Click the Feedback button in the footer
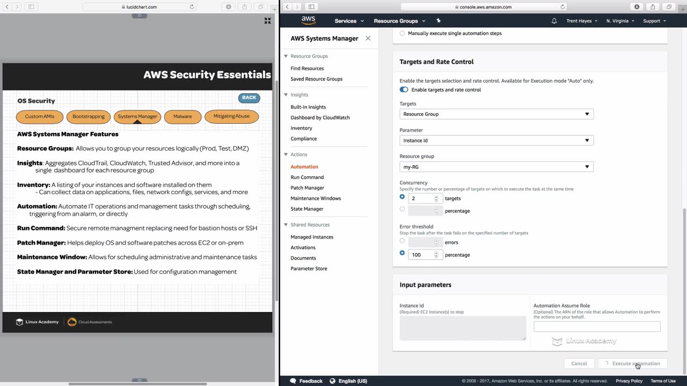Screen dimensions: 687x386 click(x=306, y=381)
